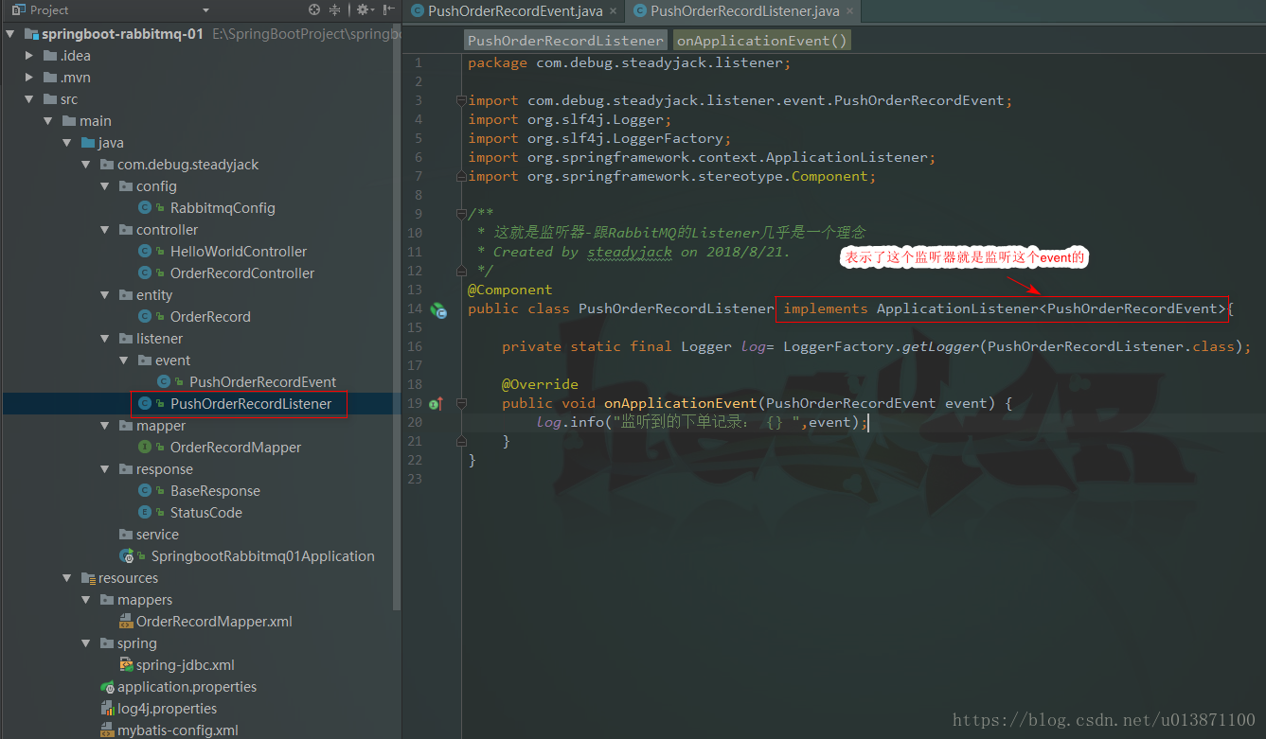The width and height of the screenshot is (1266, 739).
Task: Click the onApplicationEvent() breadcrumb
Action: [x=761, y=41]
